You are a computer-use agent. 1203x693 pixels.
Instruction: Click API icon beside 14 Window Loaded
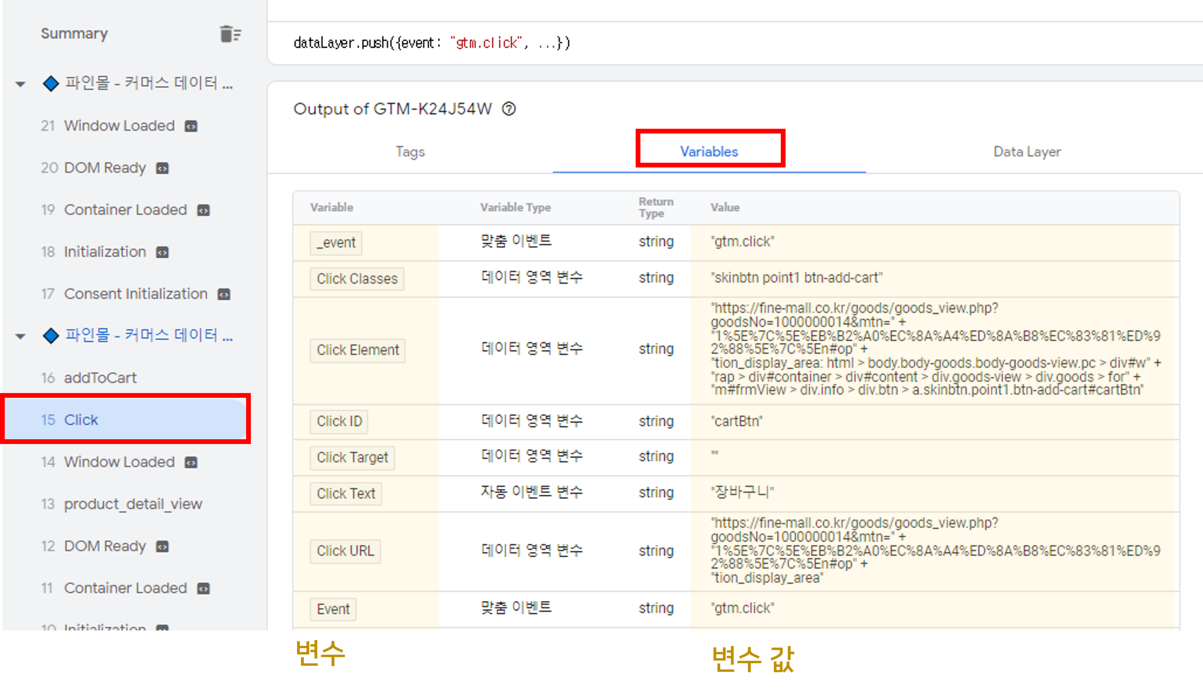191,463
